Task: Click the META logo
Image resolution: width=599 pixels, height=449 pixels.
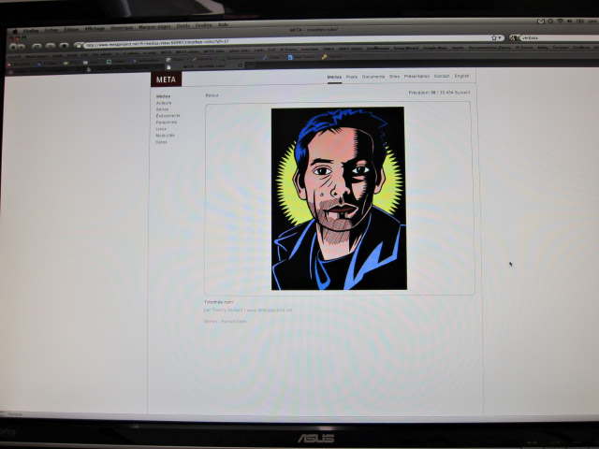Action: 167,80
